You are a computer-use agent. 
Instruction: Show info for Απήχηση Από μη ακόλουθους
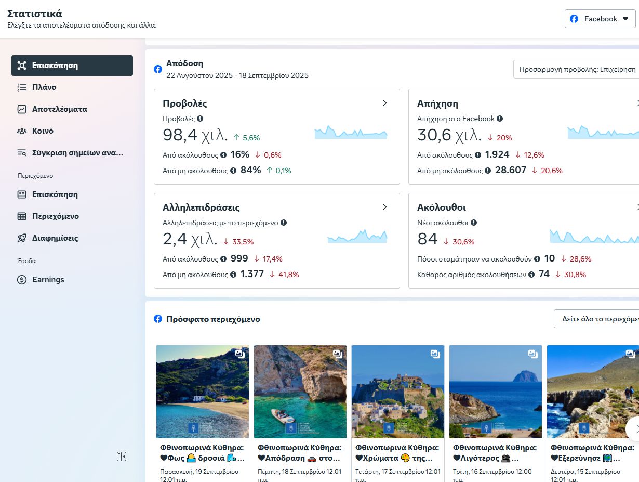(x=488, y=171)
